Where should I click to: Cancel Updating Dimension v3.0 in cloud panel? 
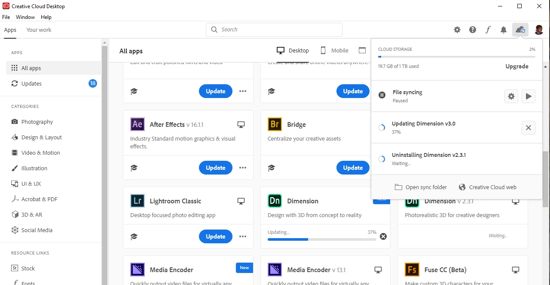(x=529, y=128)
